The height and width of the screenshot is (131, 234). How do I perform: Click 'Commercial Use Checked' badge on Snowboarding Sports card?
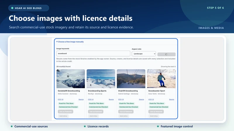(x=98, y=107)
